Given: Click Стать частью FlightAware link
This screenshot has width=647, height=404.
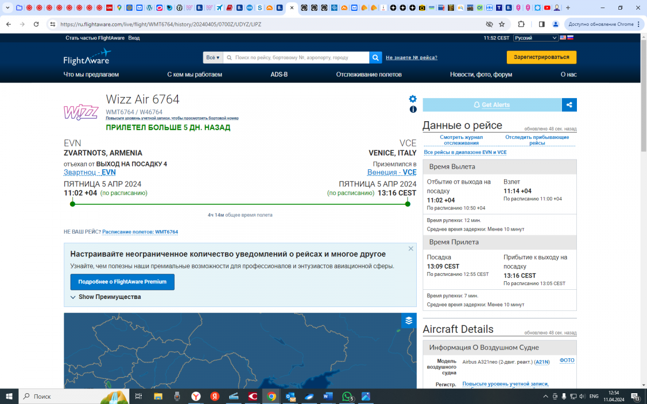Looking at the screenshot, I should coord(95,38).
